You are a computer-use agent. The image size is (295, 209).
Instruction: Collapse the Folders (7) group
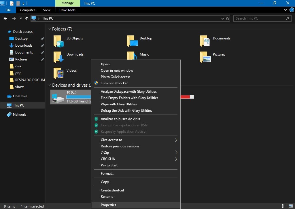50,29
